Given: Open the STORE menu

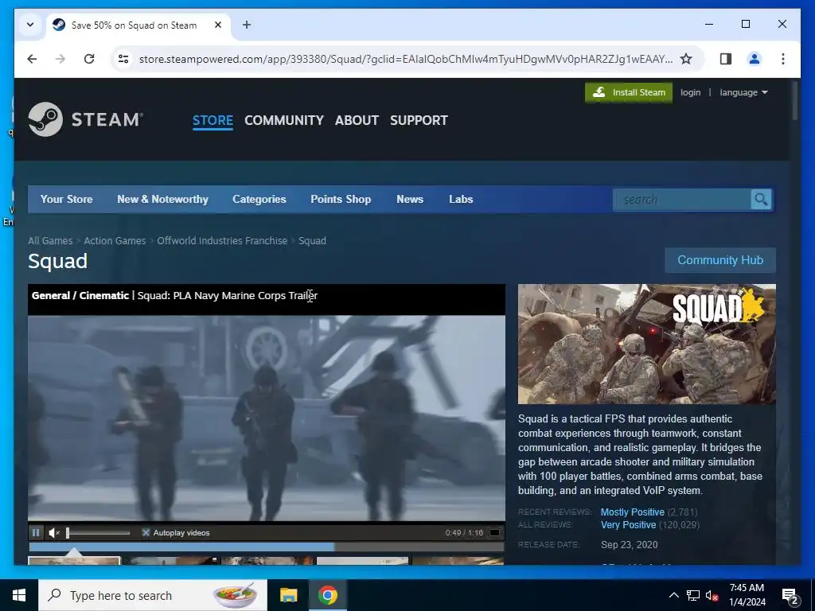Looking at the screenshot, I should coord(213,121).
